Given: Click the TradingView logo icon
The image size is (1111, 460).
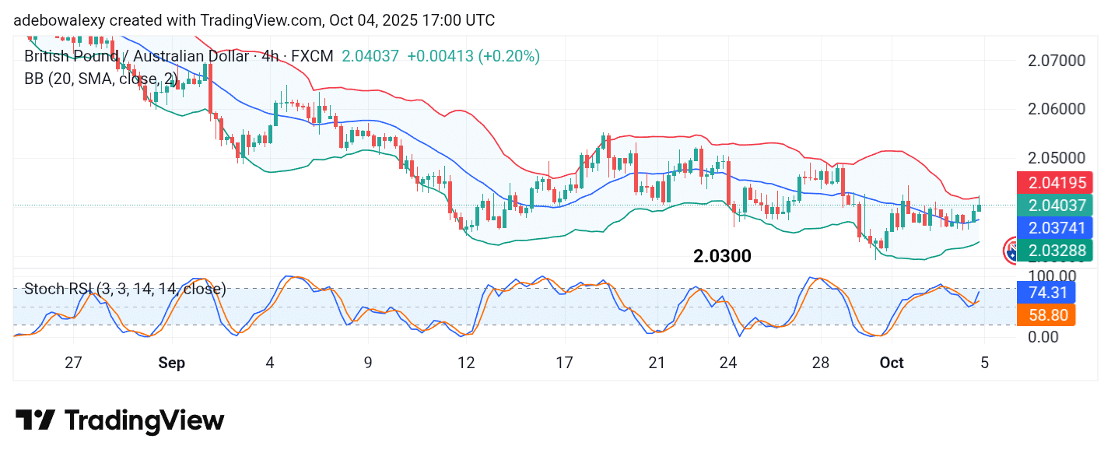Looking at the screenshot, I should [x=35, y=421].
